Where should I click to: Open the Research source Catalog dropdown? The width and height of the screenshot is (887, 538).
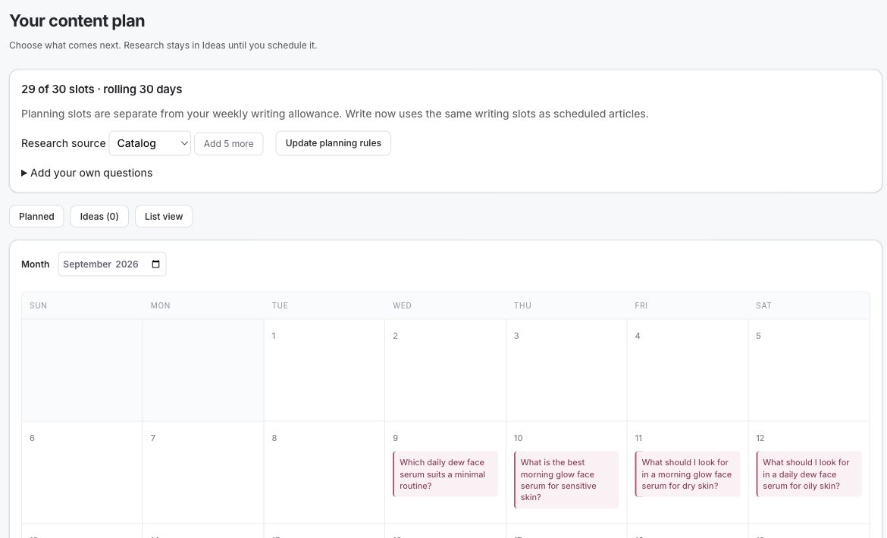150,143
